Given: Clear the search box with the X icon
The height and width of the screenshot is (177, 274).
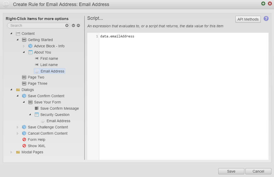Looking at the screenshot, I should (x=67, y=25).
